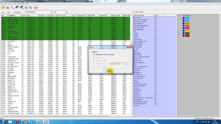Select the NEWS ONE channel row
Screen dimensions: 221x124
click(66, 76)
